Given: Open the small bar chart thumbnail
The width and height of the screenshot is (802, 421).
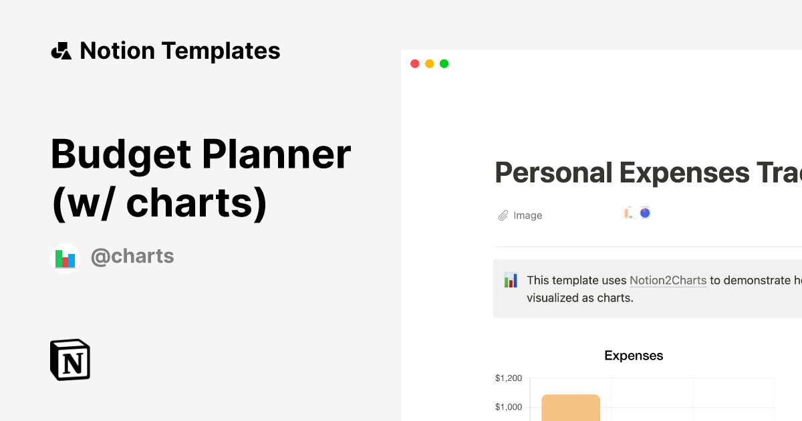Looking at the screenshot, I should point(628,212).
